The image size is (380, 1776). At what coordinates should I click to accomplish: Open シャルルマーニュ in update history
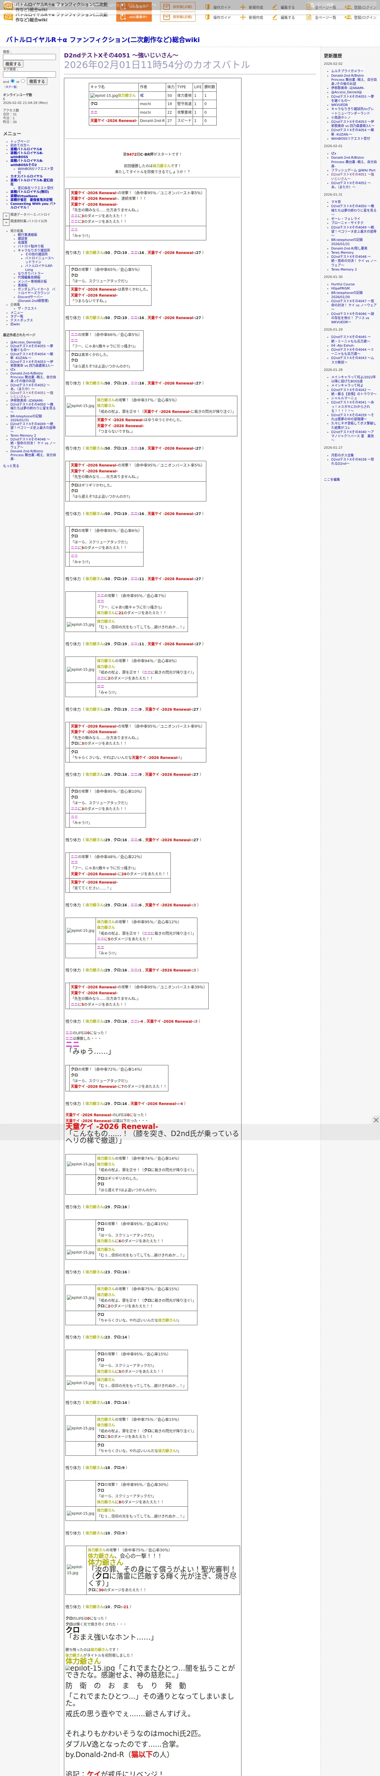344,398
